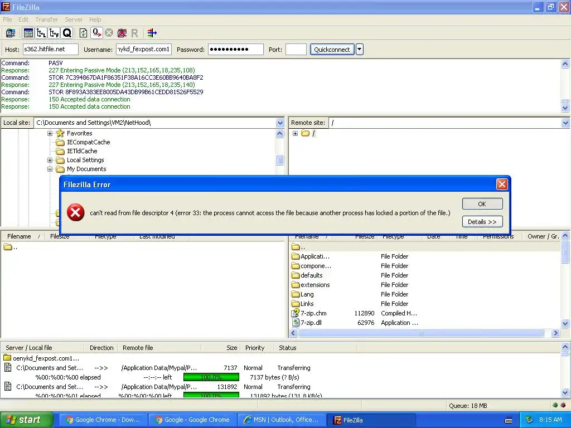Click the Host input field
This screenshot has height=428, width=571.
(51, 49)
